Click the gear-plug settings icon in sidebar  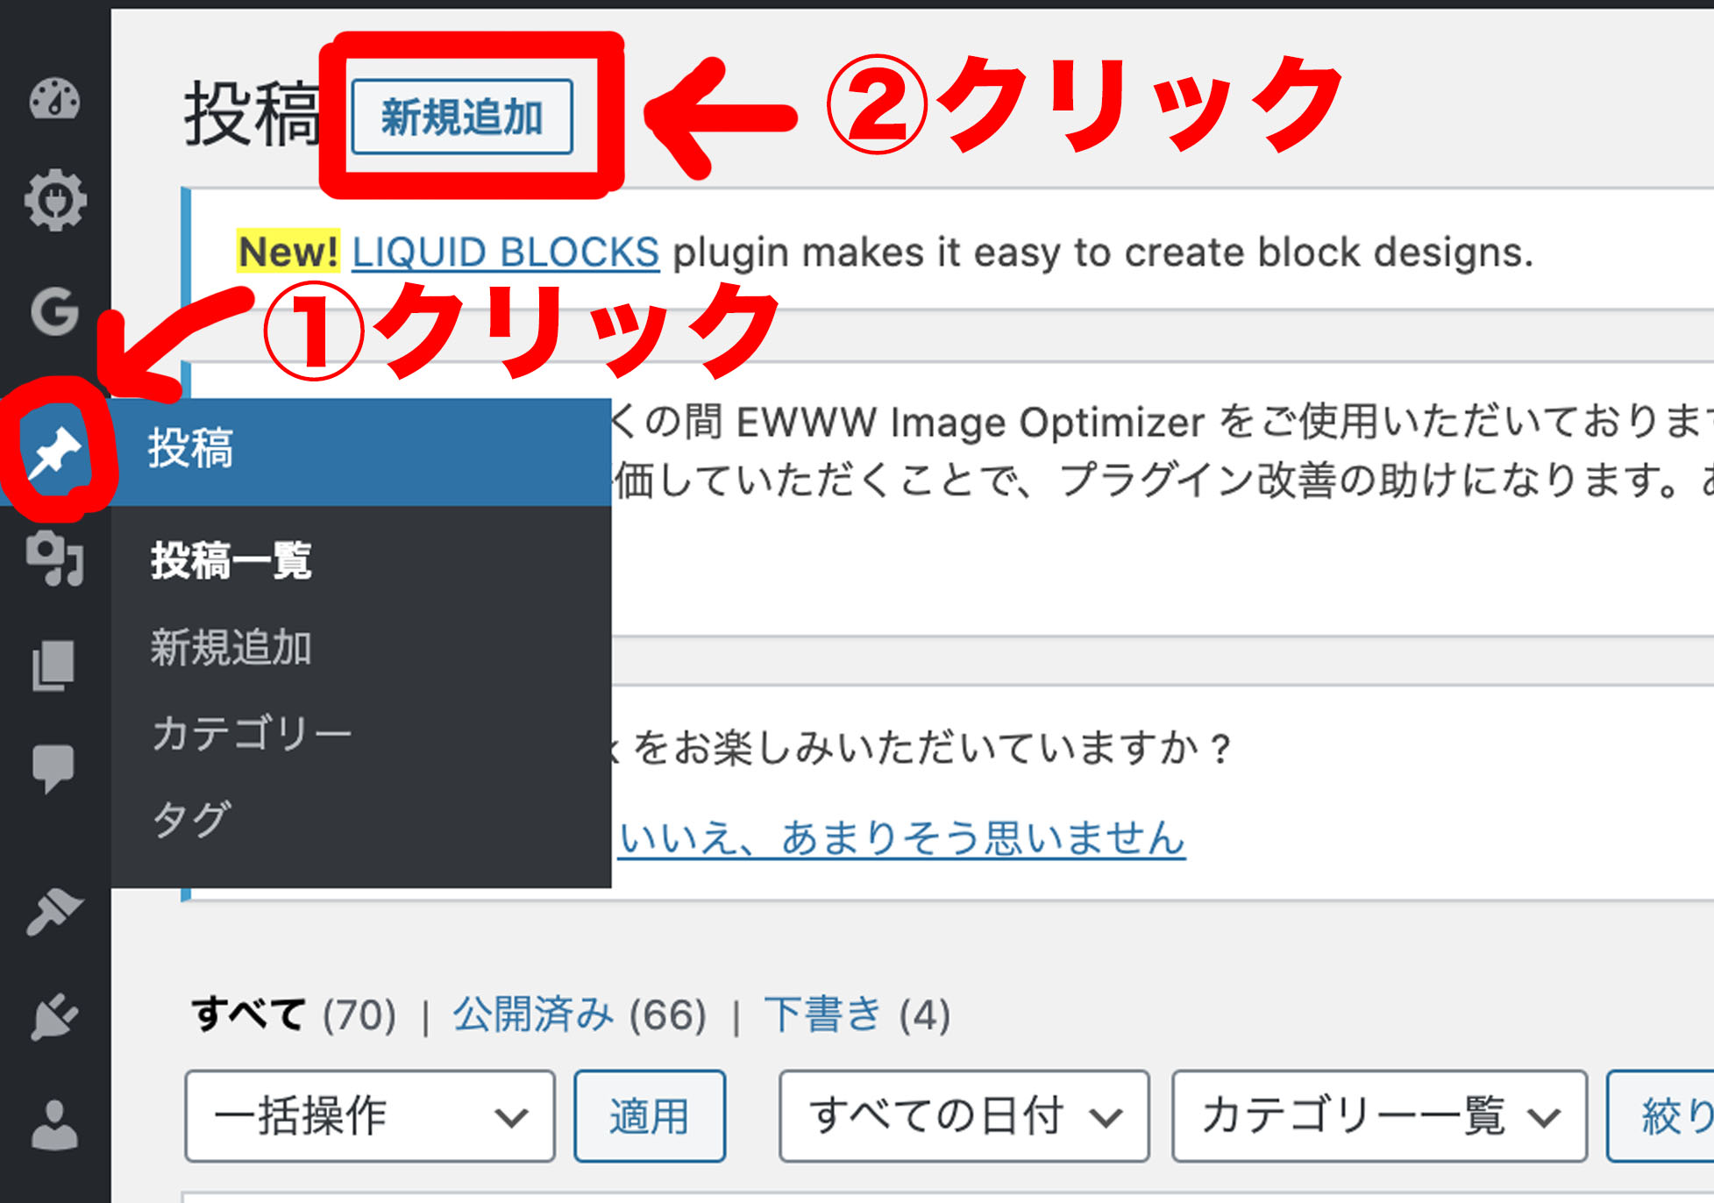54,201
